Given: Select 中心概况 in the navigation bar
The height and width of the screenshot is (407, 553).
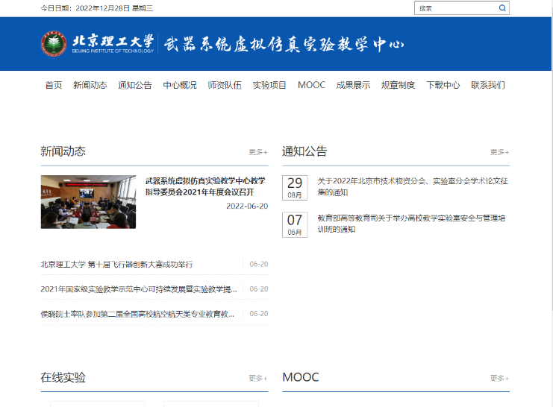Looking at the screenshot, I should (180, 85).
